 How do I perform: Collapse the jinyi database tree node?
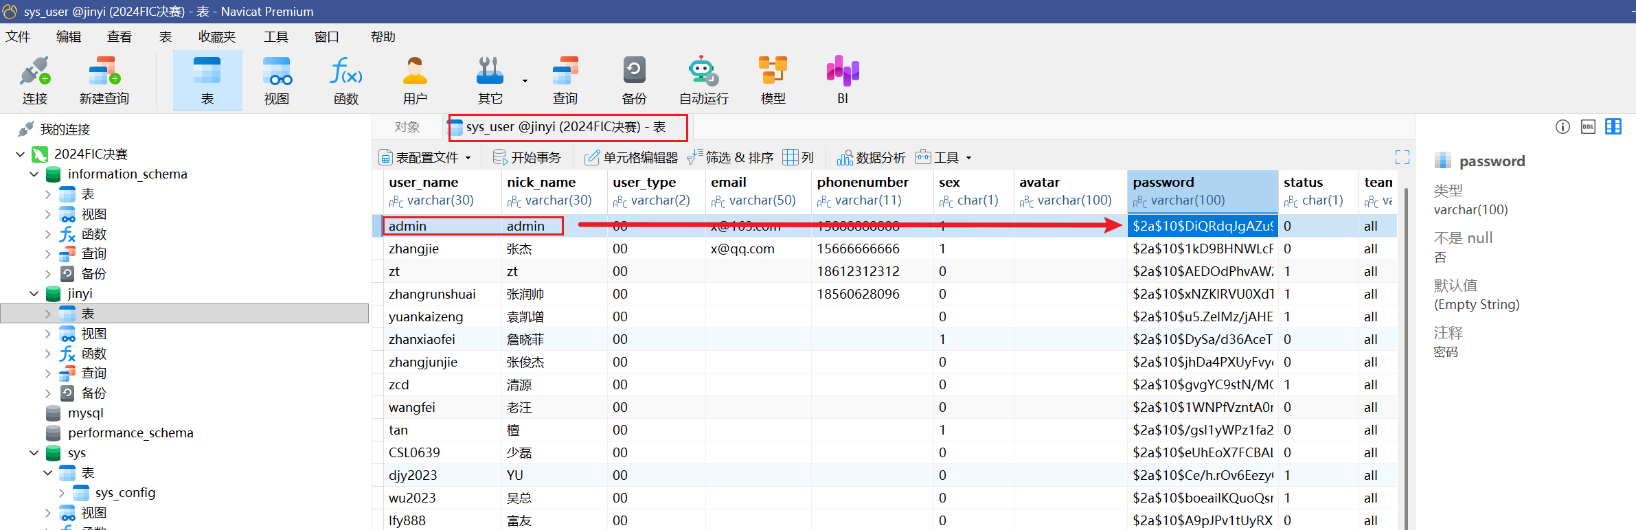click(34, 294)
